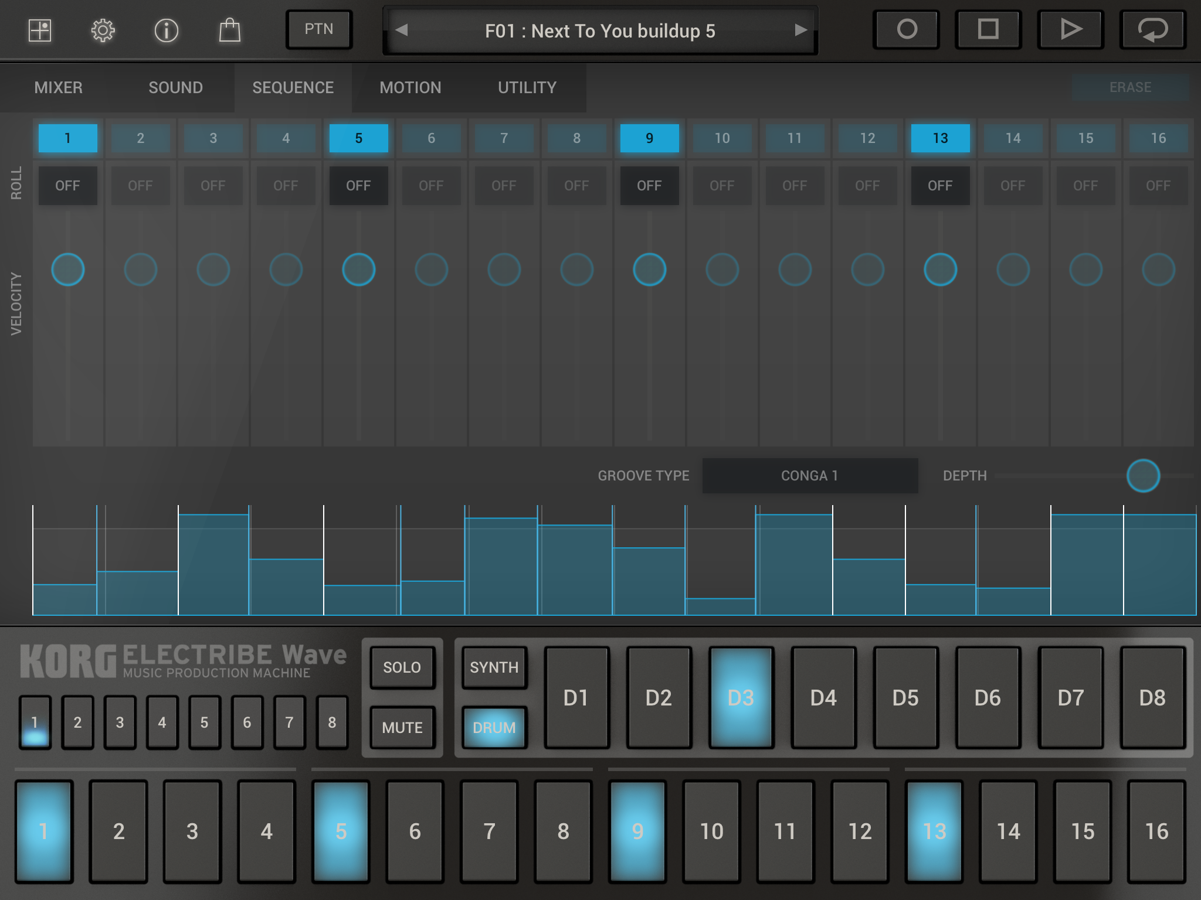Click the PTN button
Screen dimensions: 1201x900
318,29
